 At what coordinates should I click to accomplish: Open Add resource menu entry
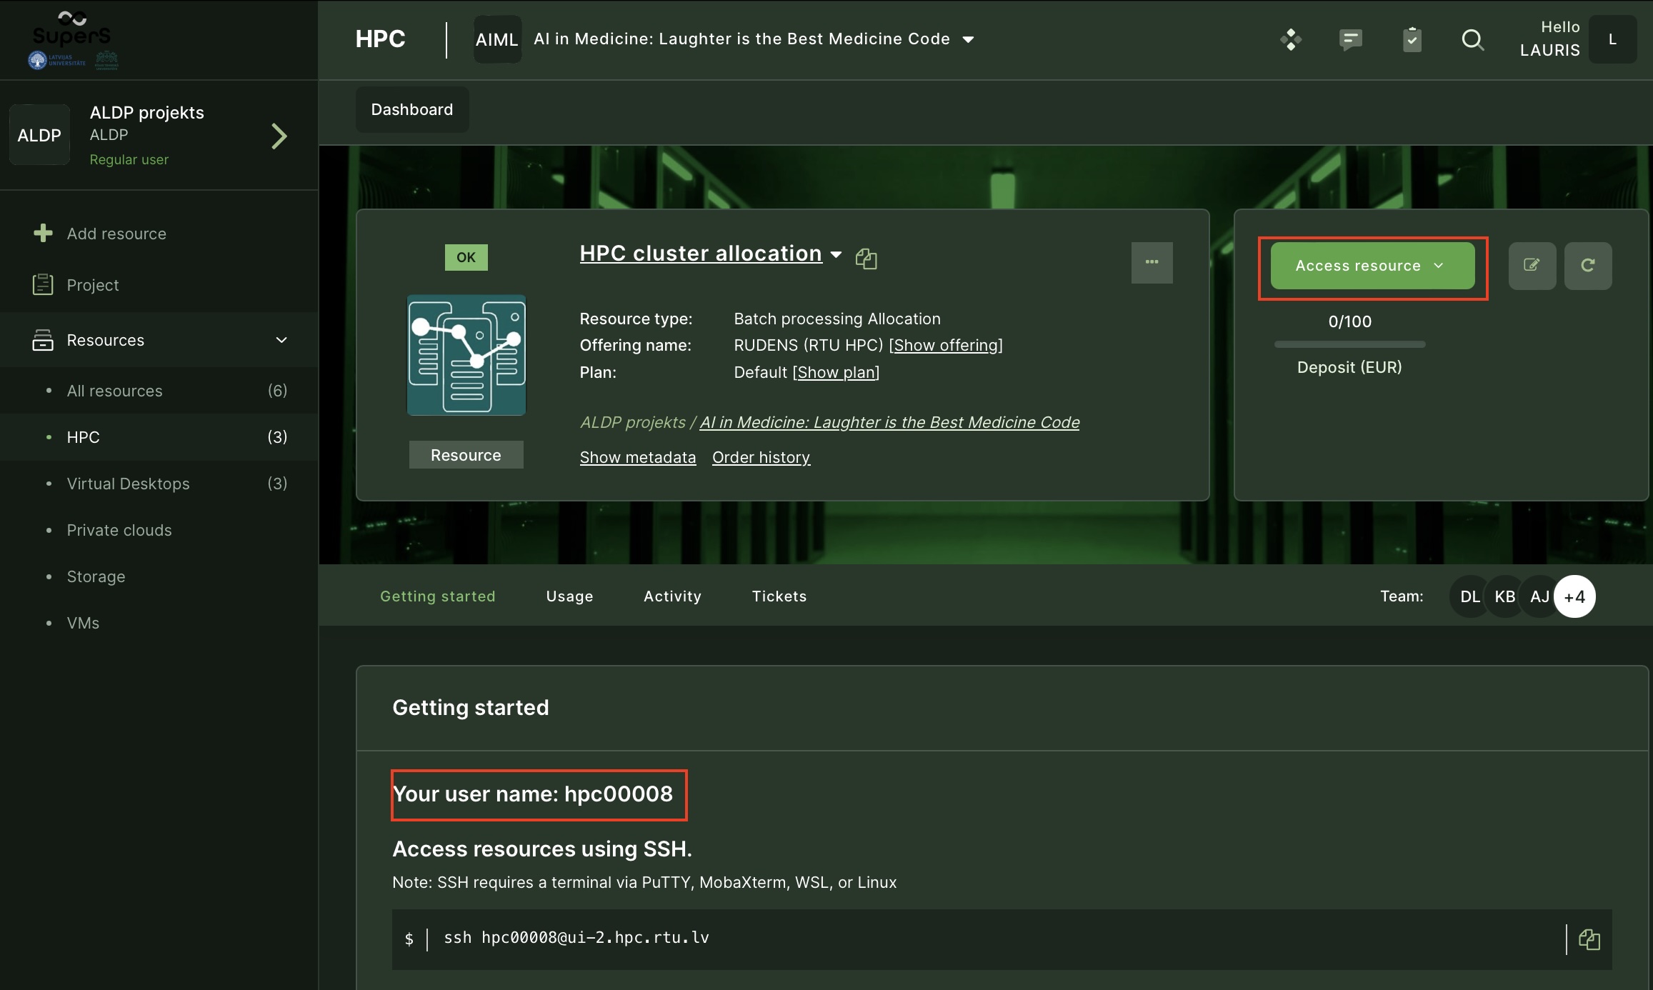point(116,234)
